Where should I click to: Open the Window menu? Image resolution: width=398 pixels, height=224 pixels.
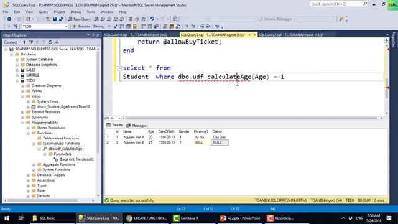click(107, 12)
